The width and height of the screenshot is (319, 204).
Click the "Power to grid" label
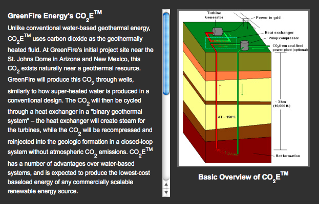[268, 18]
